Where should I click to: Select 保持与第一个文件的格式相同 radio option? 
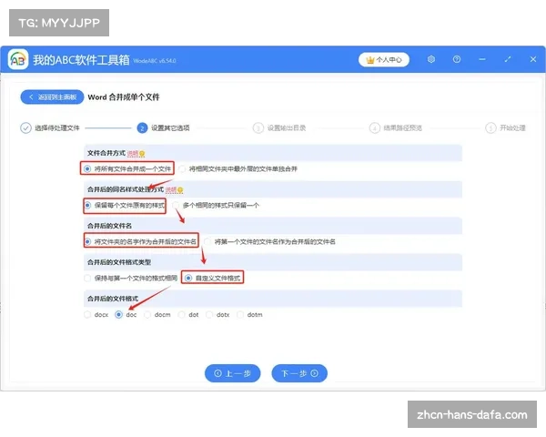(131, 278)
